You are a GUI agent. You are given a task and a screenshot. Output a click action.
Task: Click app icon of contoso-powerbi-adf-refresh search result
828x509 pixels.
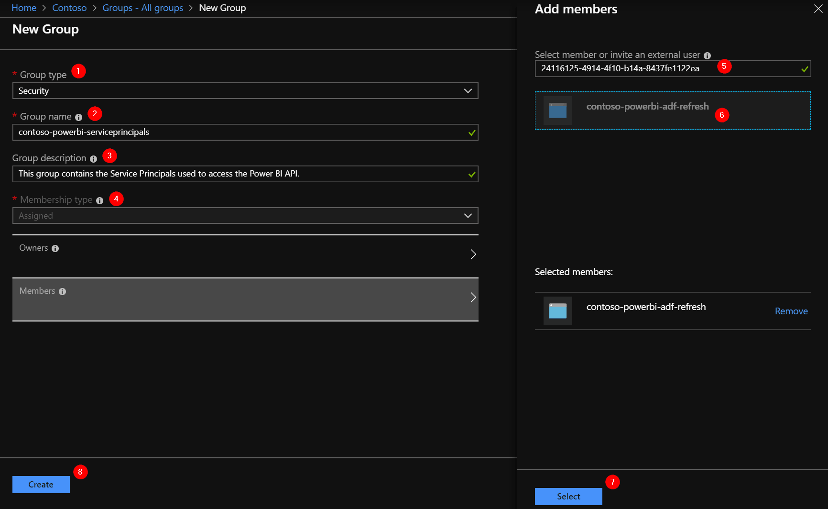click(558, 111)
